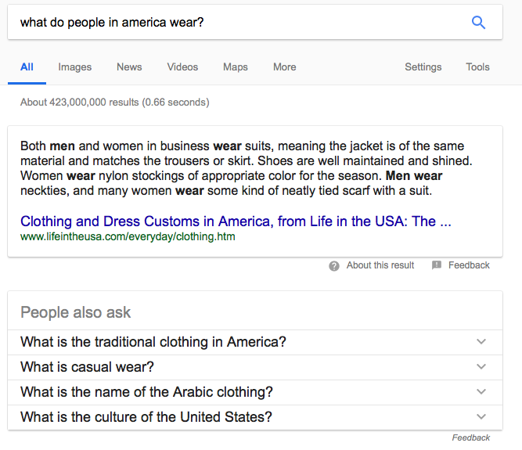The height and width of the screenshot is (450, 522).
Task: Open the Settings menu
Action: [x=423, y=67]
